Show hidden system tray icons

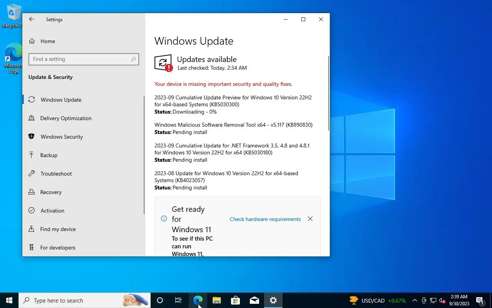coord(415,300)
